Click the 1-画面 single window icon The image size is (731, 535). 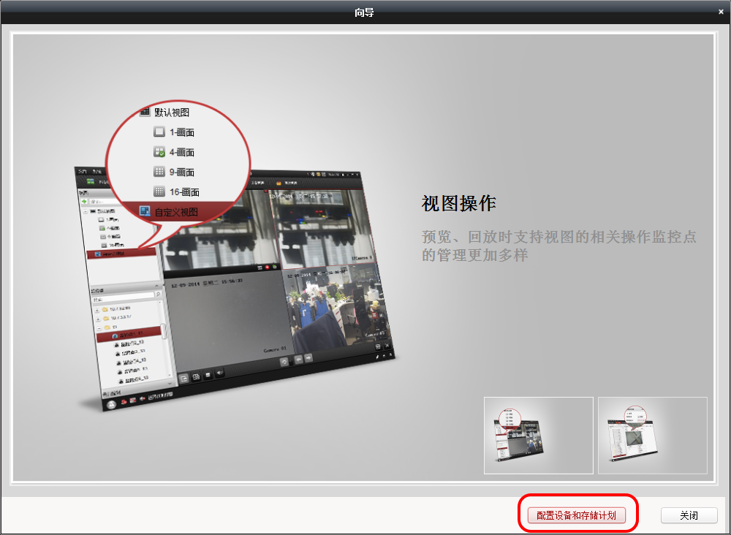point(159,132)
